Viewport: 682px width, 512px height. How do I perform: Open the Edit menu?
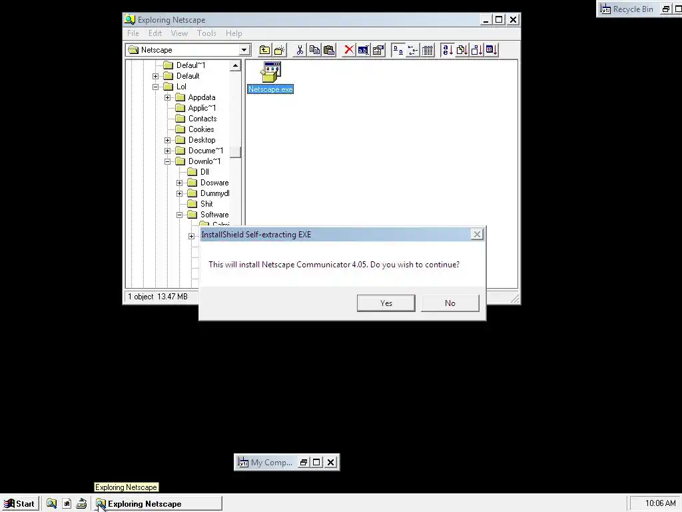pyautogui.click(x=155, y=33)
